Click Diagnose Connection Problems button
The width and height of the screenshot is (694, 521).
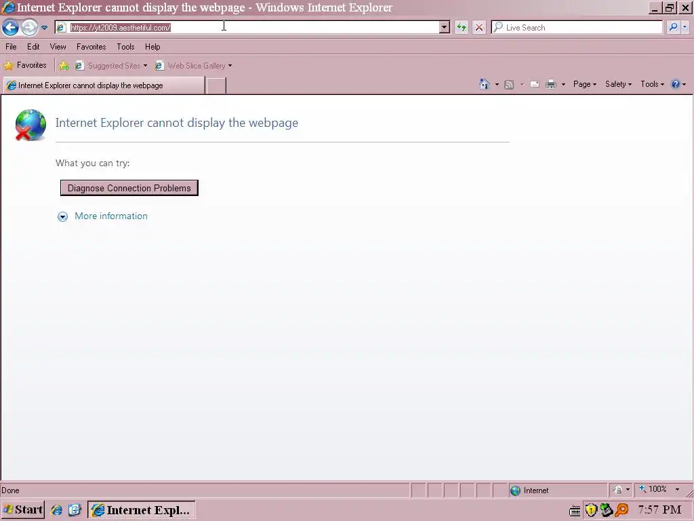click(x=129, y=188)
